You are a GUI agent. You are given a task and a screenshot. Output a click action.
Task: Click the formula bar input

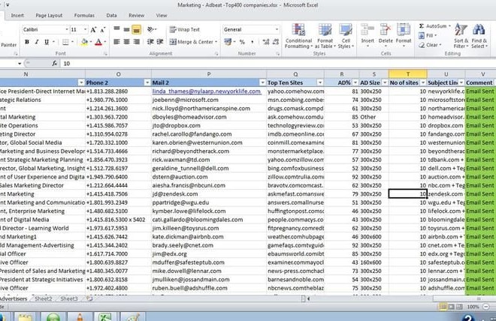(x=278, y=64)
